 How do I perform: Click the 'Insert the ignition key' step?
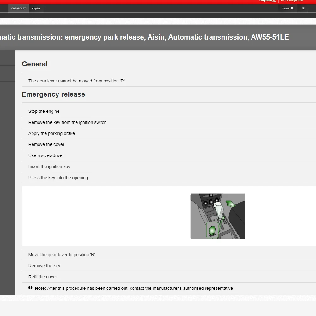(x=49, y=167)
